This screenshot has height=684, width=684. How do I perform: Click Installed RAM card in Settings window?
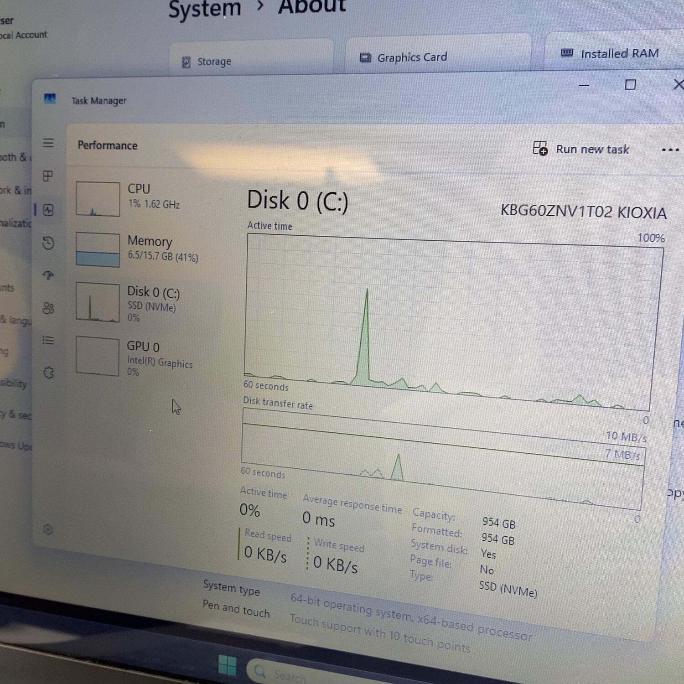pos(615,50)
